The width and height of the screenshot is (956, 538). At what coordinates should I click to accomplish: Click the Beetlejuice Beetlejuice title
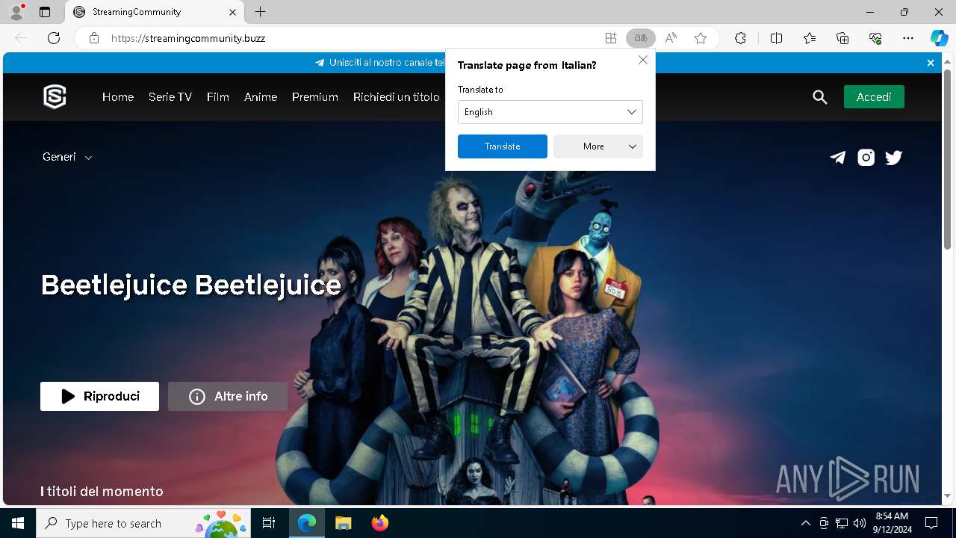(191, 285)
